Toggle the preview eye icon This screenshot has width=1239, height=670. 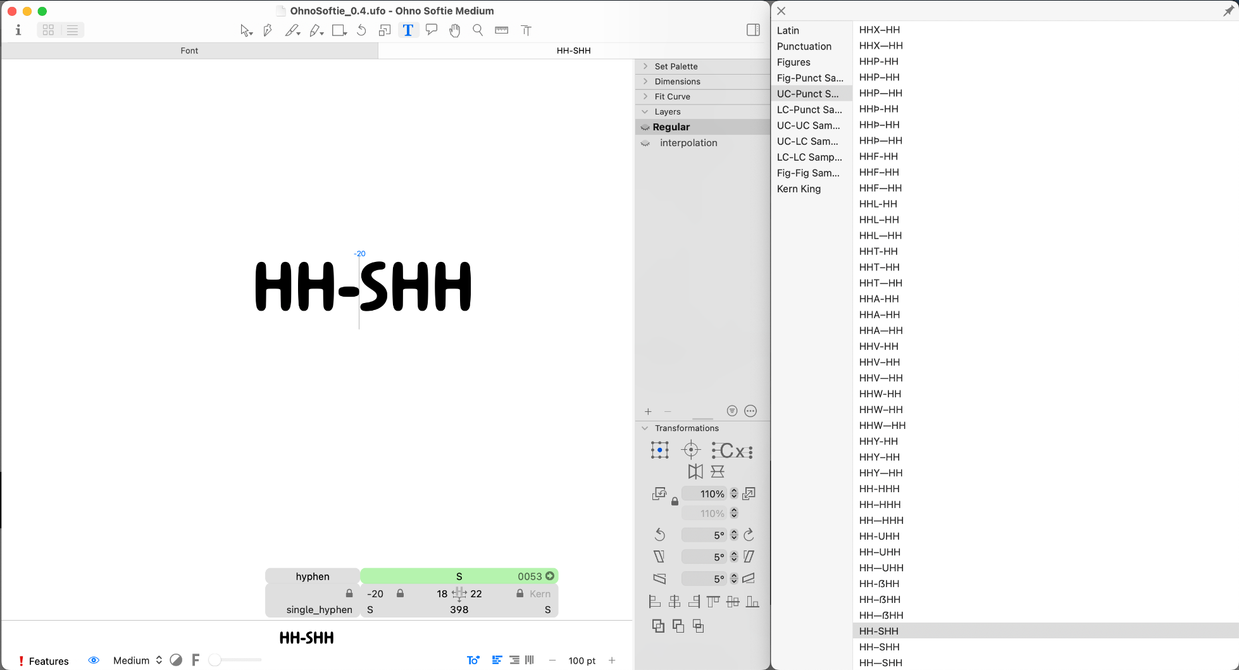tap(94, 660)
